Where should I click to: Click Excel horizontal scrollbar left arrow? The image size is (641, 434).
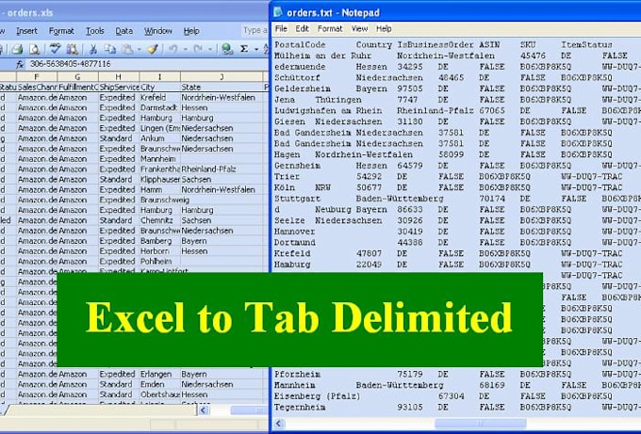click(x=204, y=410)
